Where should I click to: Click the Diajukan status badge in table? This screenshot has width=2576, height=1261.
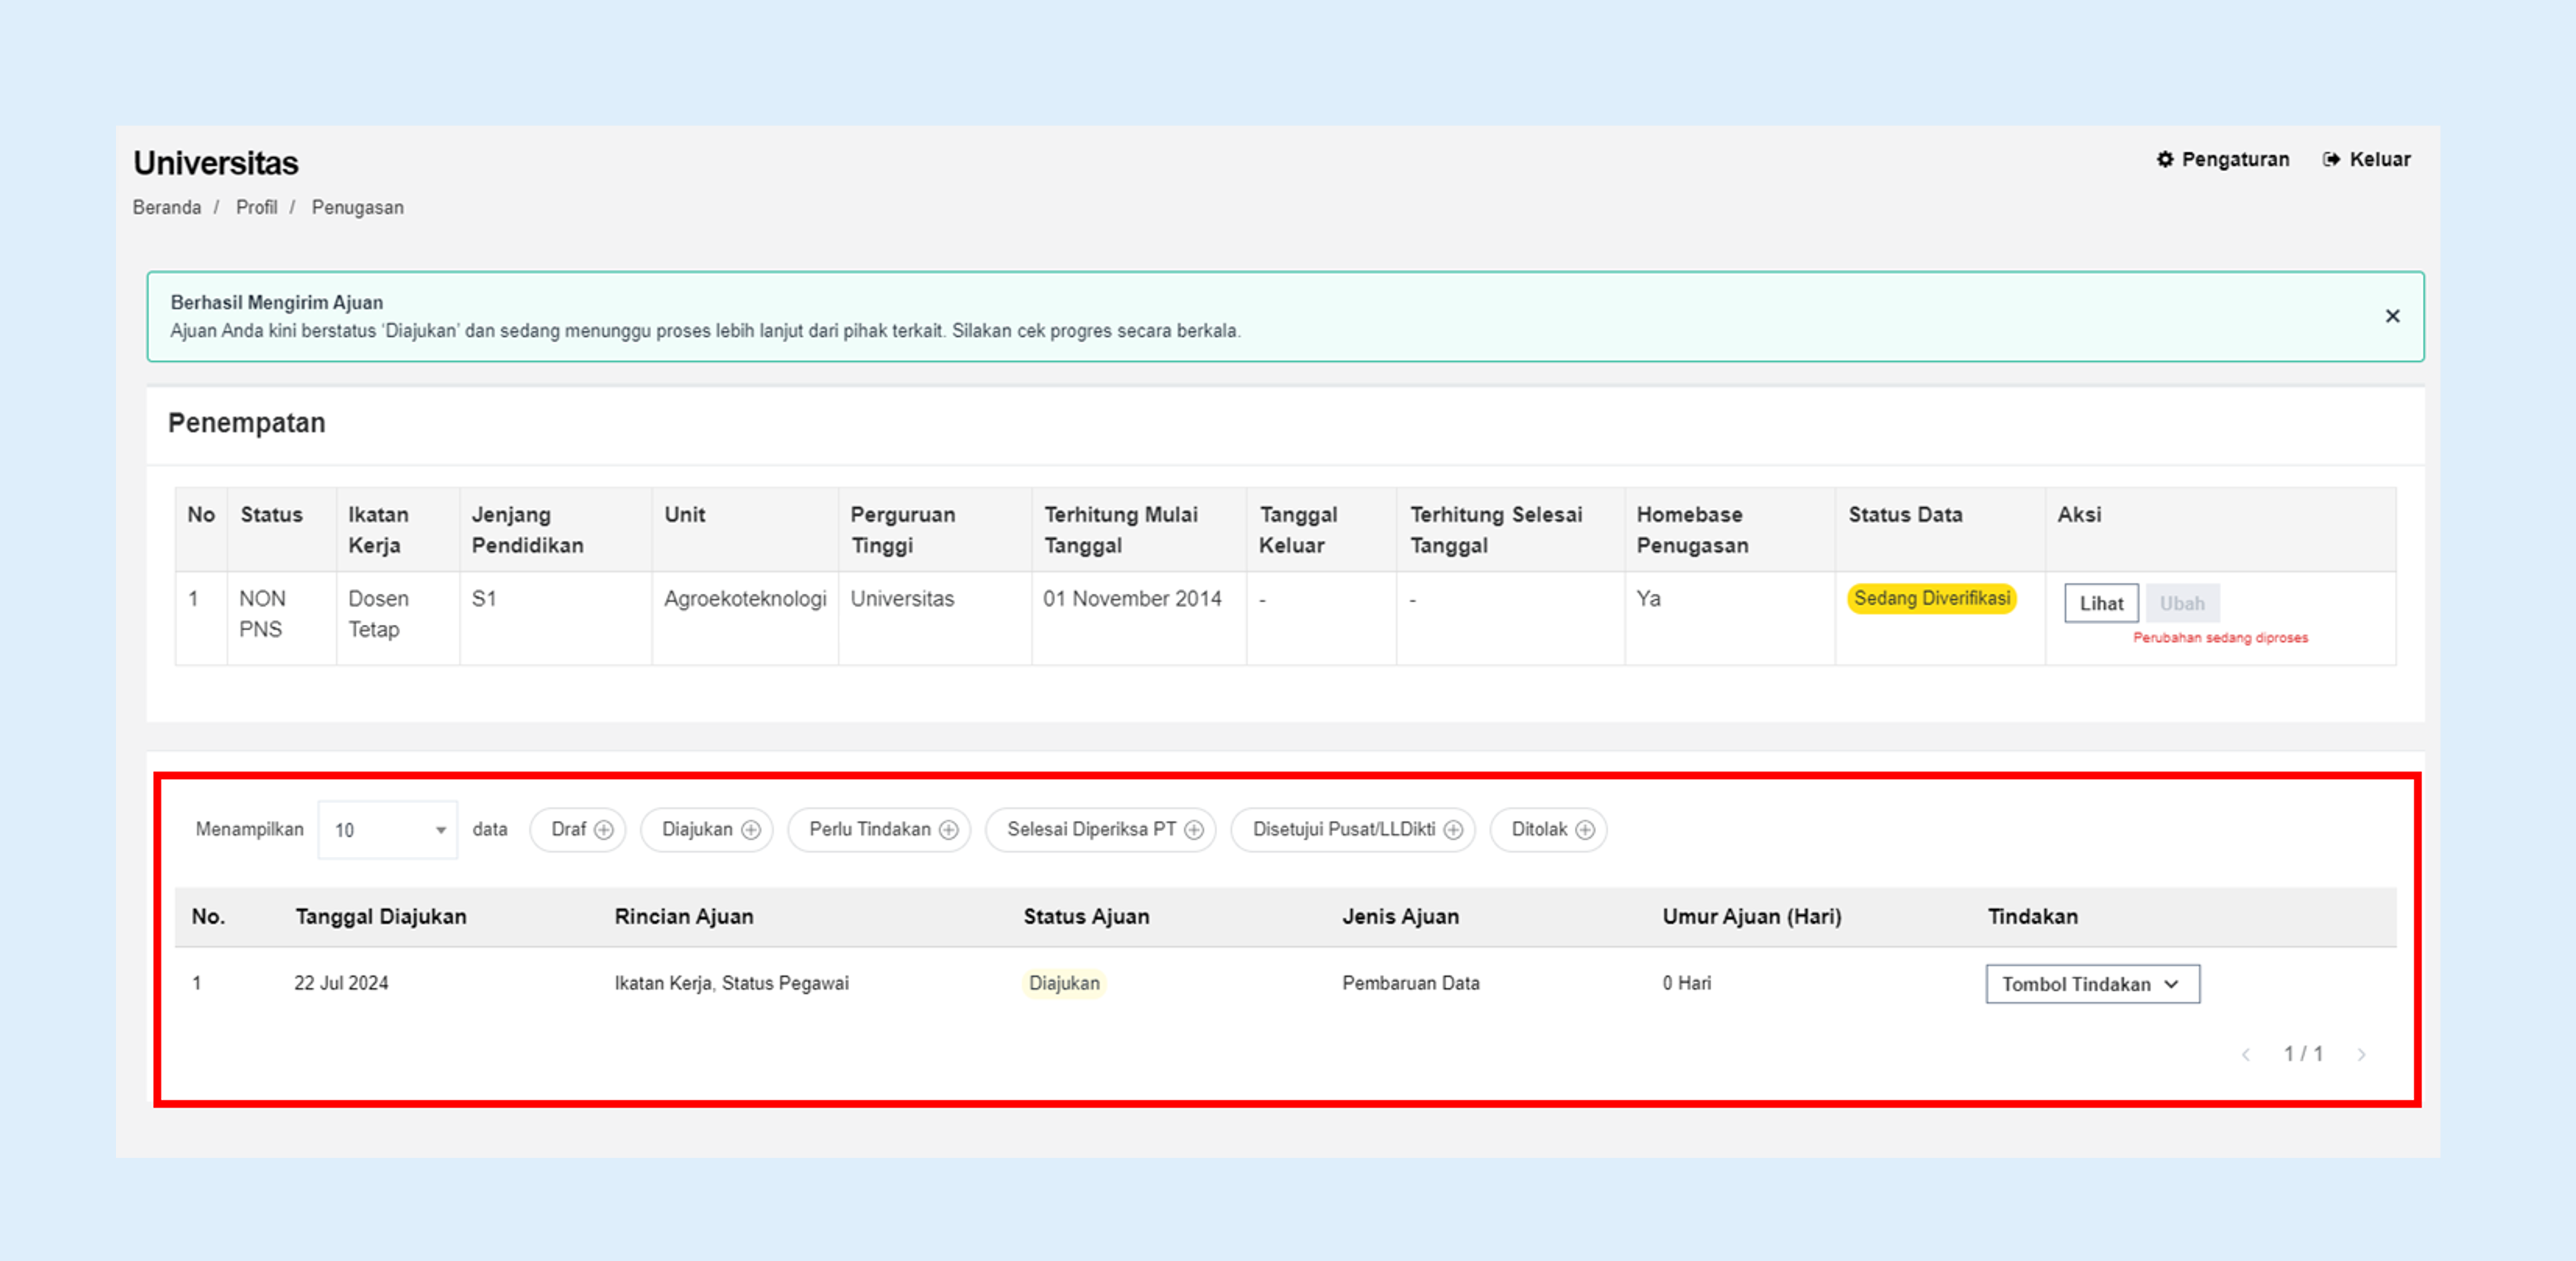(1064, 983)
